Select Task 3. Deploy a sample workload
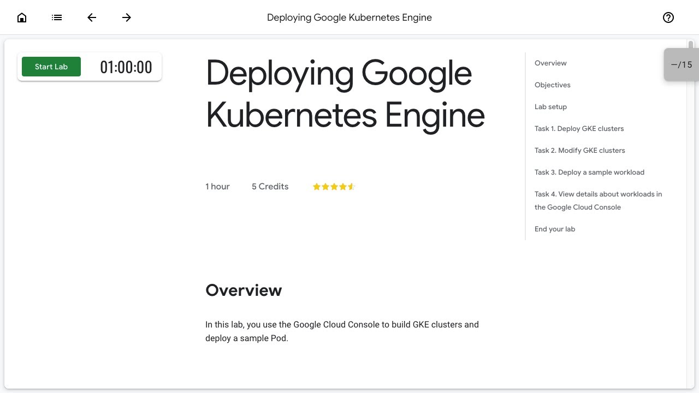Viewport: 699px width, 393px height. pos(589,172)
